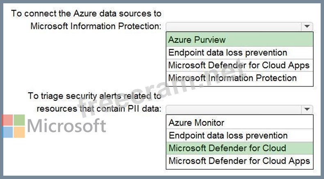Click the Microsoft wordmark text

[66, 126]
